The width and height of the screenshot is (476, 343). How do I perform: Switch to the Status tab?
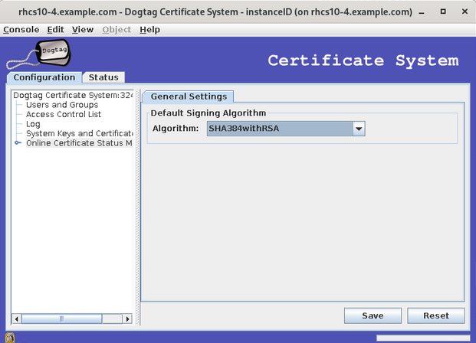click(103, 77)
